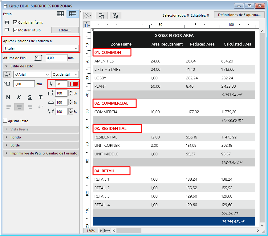Viewport: 268px width, 236px height.
Task: Click the red pen color swatch
Action: pyautogui.click(x=74, y=84)
